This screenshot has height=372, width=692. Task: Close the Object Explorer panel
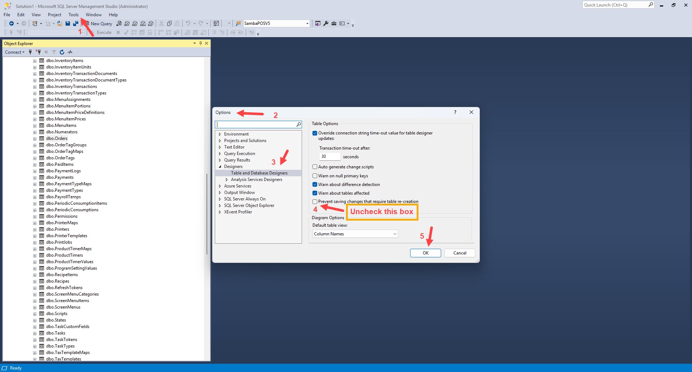point(207,43)
